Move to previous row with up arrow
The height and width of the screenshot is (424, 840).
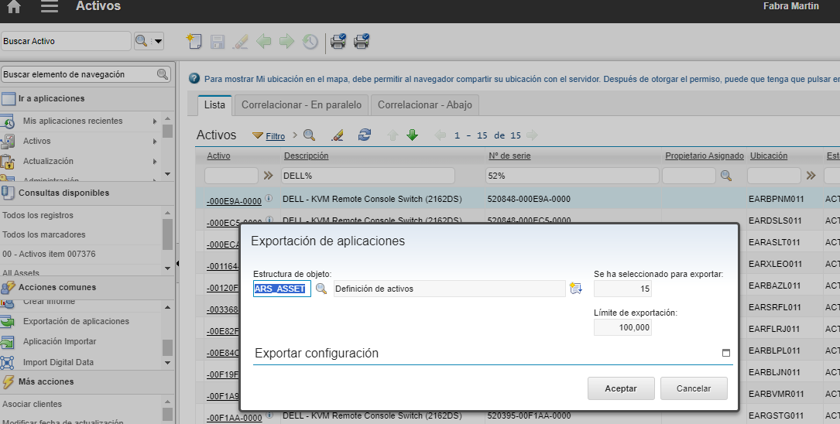point(393,135)
